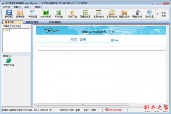Click the horizontal scrollbar thumb
Screen dimensions: 171x114
click(x=83, y=105)
